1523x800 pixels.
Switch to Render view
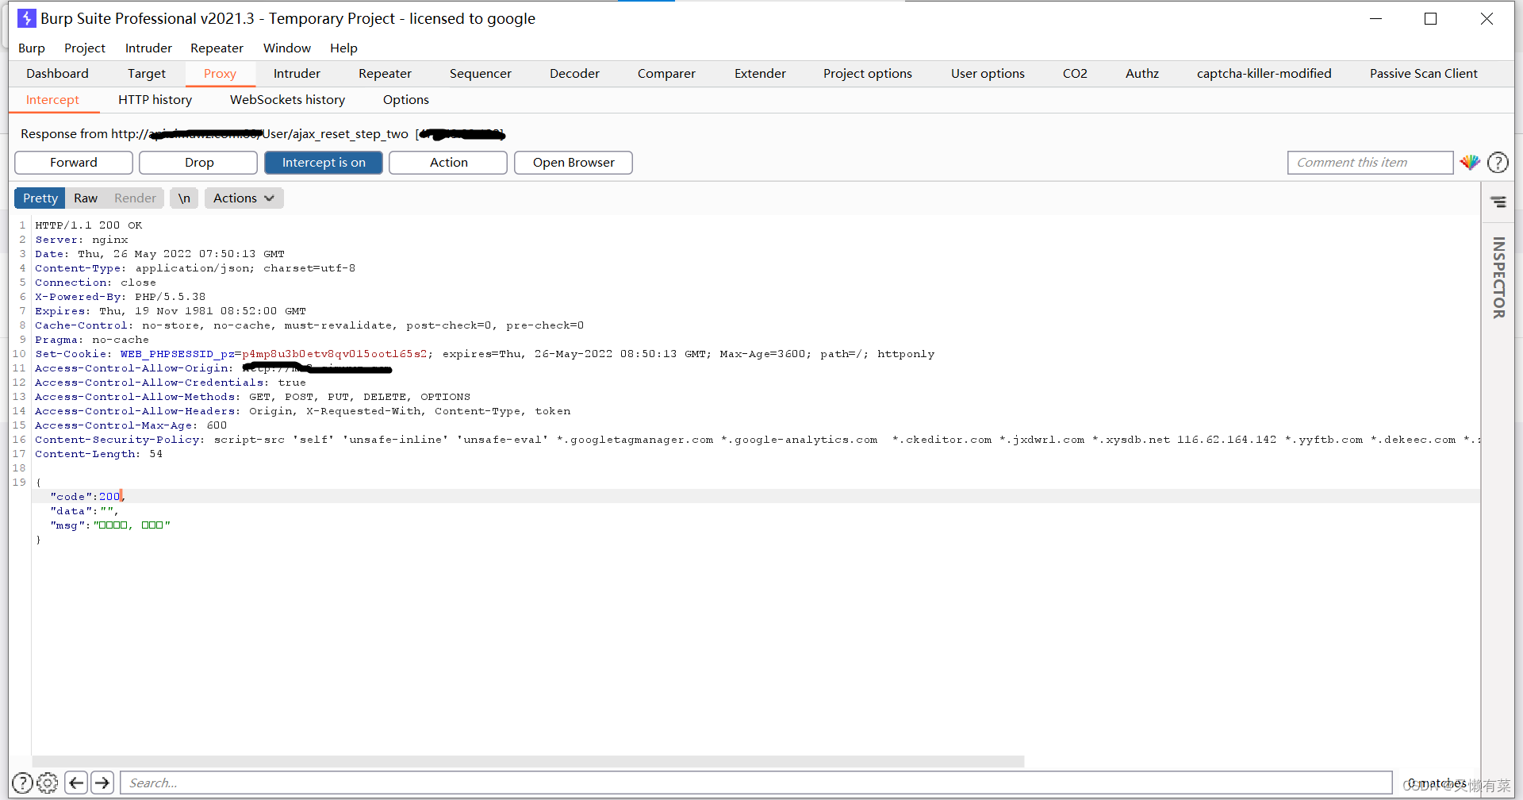[x=135, y=198]
